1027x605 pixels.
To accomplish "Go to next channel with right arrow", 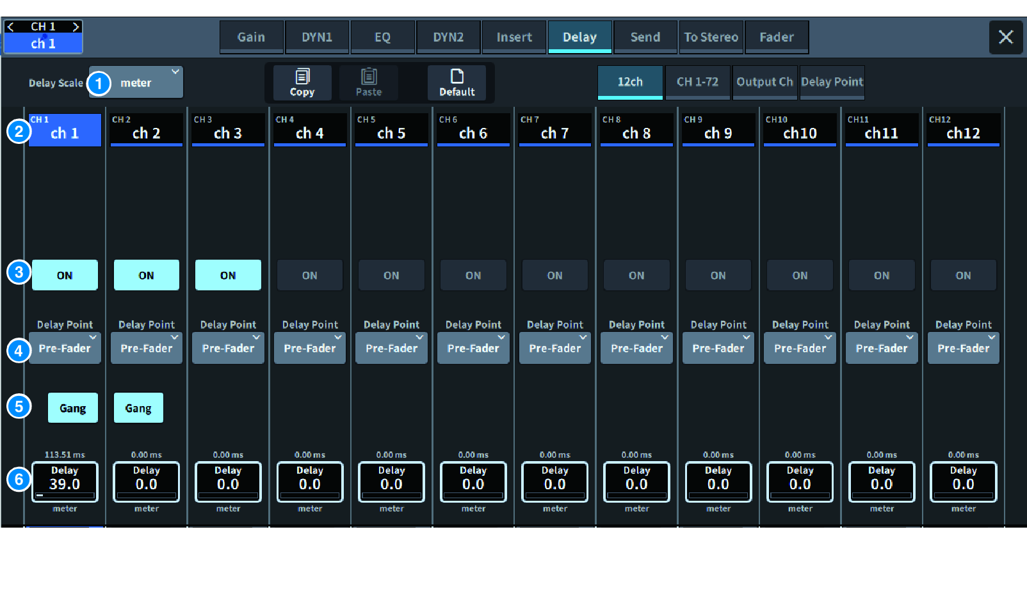I will (76, 27).
